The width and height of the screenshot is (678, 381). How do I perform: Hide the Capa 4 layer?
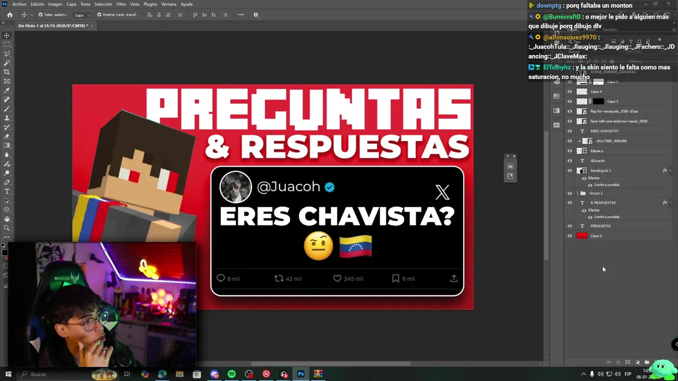click(570, 92)
